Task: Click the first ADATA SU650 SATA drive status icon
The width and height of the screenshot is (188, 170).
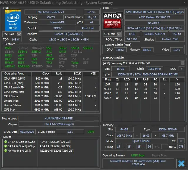Action: click(6, 142)
